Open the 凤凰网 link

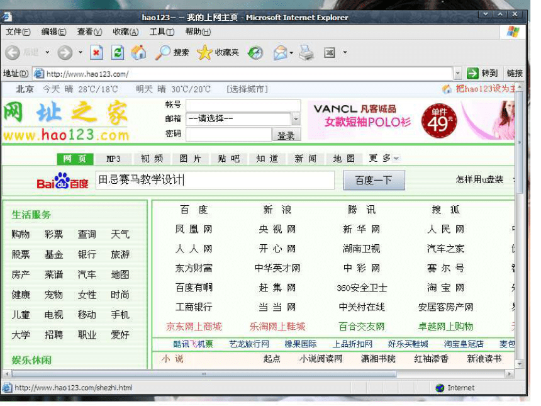click(x=194, y=229)
